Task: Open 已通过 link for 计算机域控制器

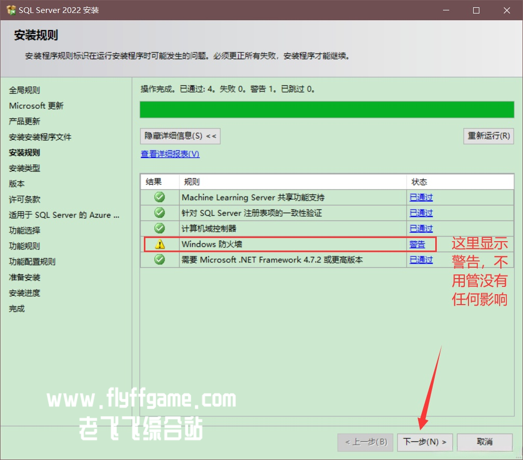Action: [421, 228]
